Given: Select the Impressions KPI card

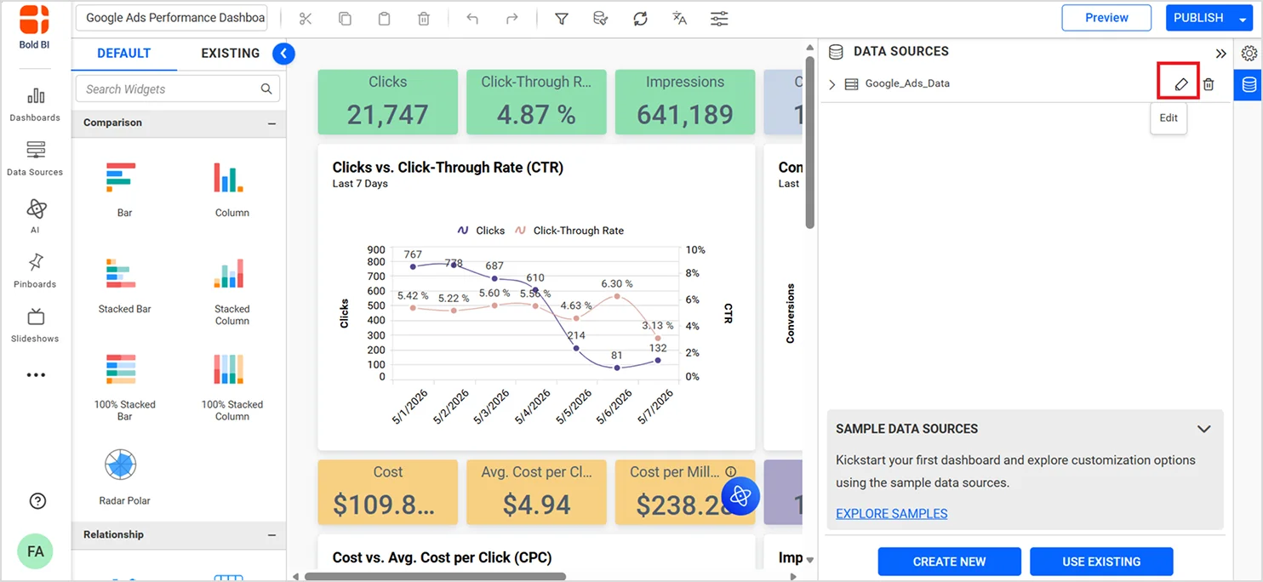Looking at the screenshot, I should coord(685,102).
